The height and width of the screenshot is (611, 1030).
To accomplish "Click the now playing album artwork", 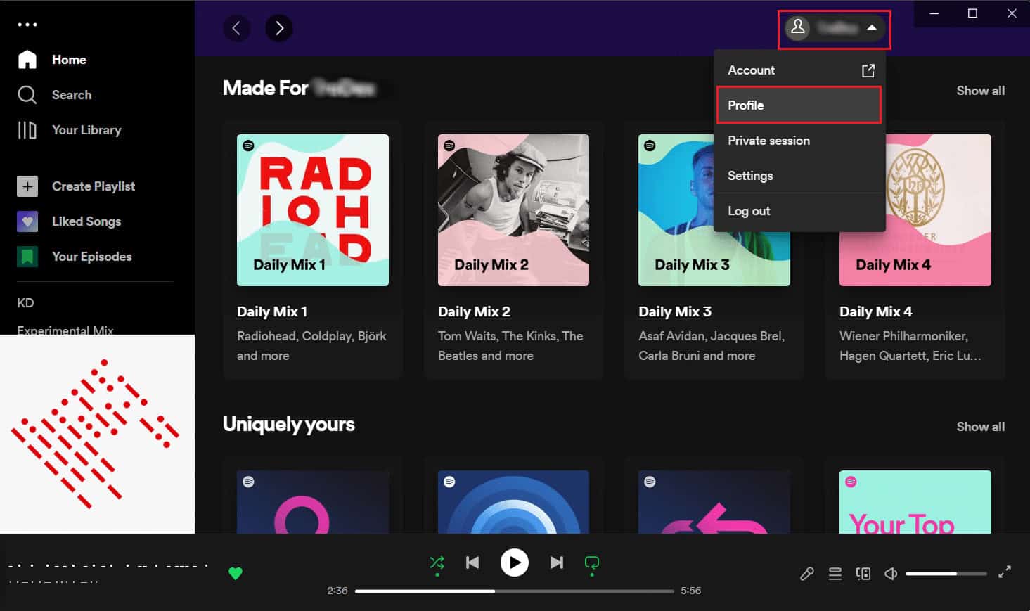I will (97, 434).
